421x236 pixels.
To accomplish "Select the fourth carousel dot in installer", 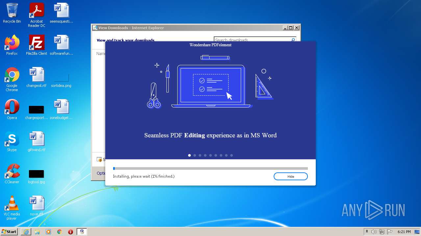I will 205,155.
